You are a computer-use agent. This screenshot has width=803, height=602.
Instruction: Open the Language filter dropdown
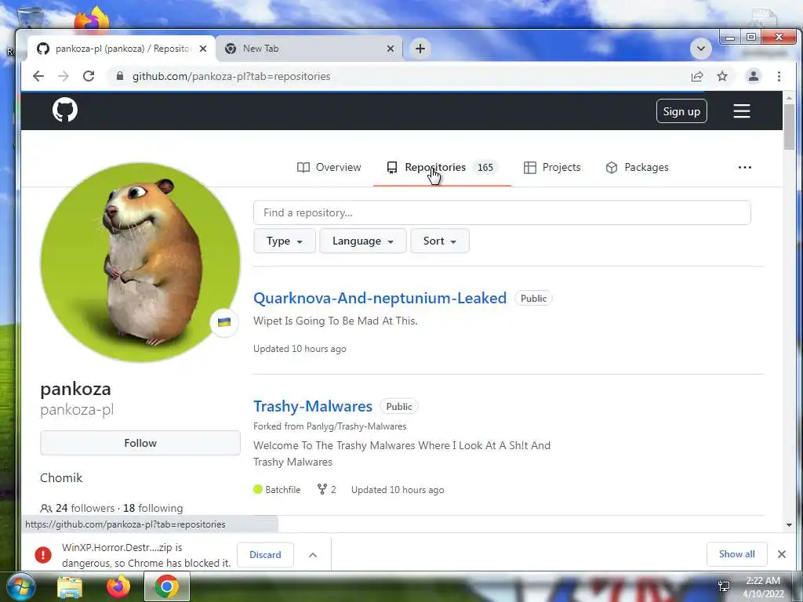[362, 241]
